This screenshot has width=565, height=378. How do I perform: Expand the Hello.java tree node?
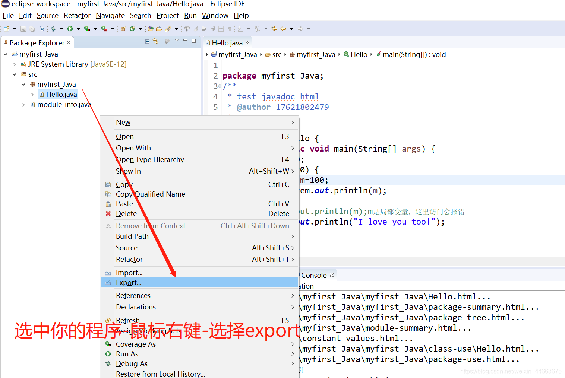pyautogui.click(x=32, y=95)
